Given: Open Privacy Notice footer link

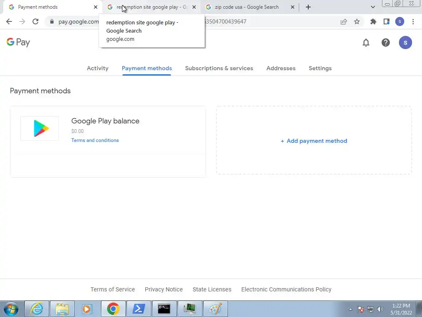Looking at the screenshot, I should 164,289.
